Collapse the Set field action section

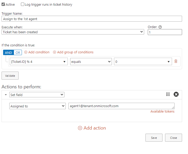(6, 95)
